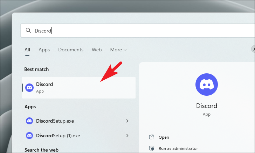Select the DiscordSetup (1).exe result
Screen dimensions: 255x153
tap(79, 136)
